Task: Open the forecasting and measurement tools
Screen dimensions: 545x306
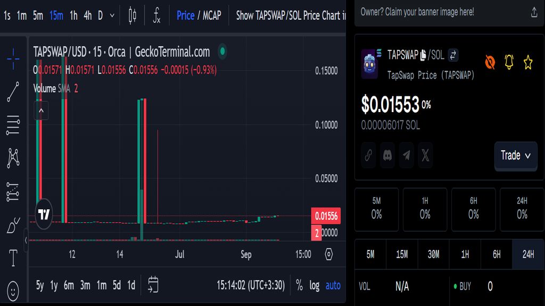Action: pos(13,192)
